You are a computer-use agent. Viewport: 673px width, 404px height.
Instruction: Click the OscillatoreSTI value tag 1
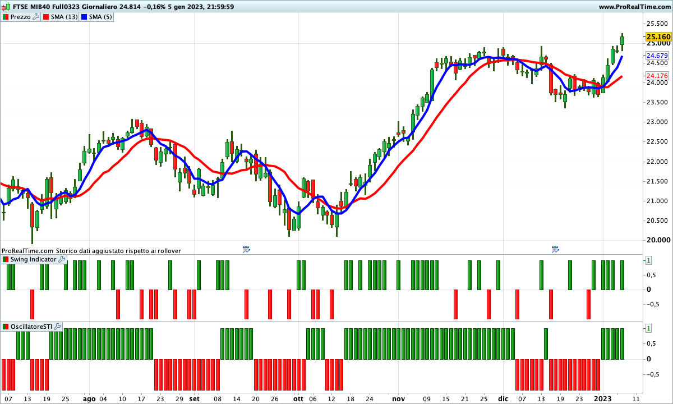click(648, 328)
